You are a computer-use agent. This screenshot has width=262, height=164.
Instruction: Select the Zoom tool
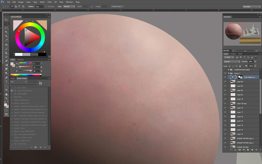[x=6, y=98]
